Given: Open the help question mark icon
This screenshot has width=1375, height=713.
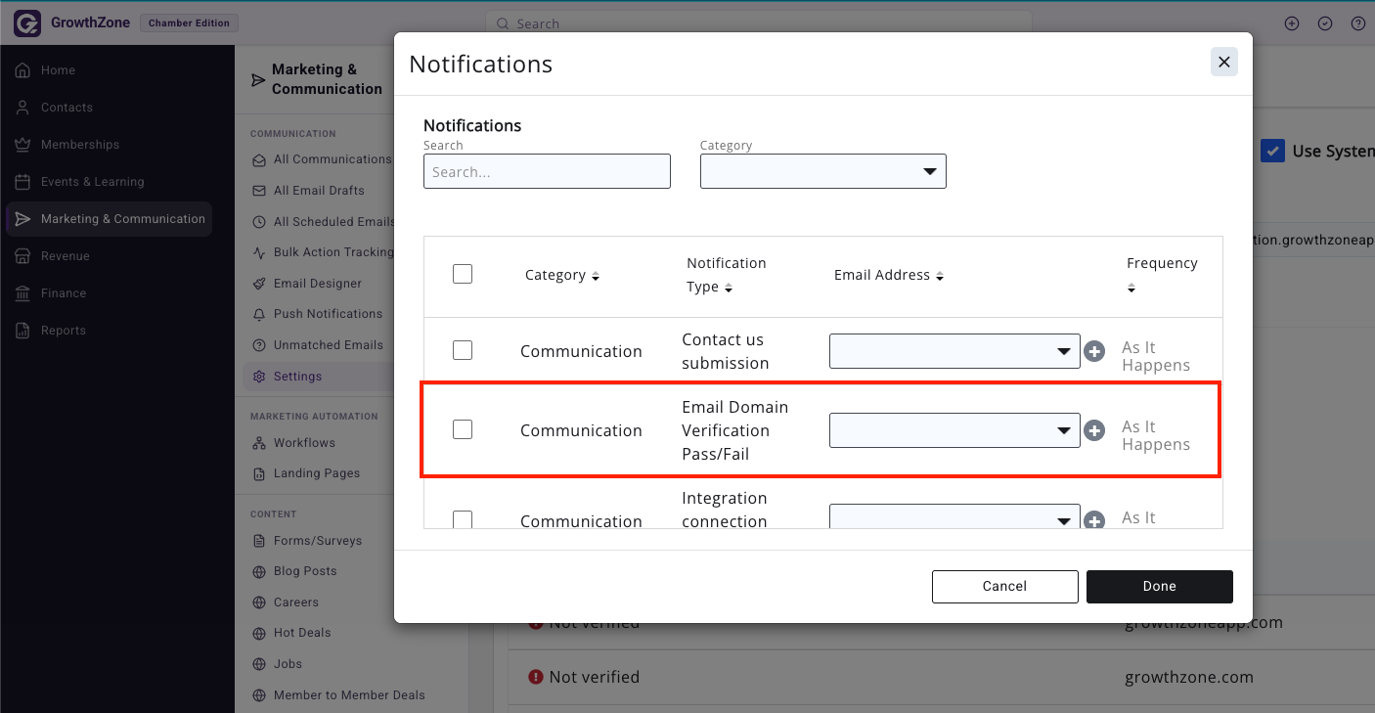Looking at the screenshot, I should [1357, 23].
